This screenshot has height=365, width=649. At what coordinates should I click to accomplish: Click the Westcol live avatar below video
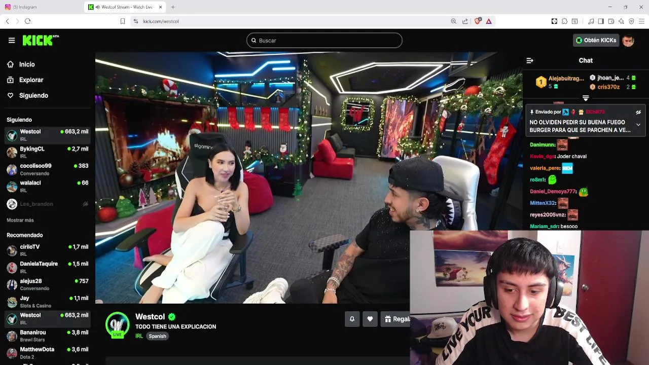tap(117, 325)
